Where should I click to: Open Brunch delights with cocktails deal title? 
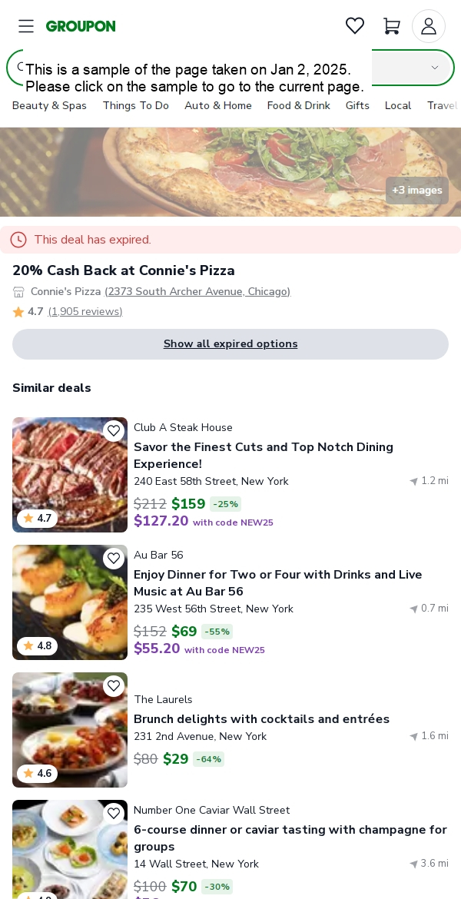261,719
